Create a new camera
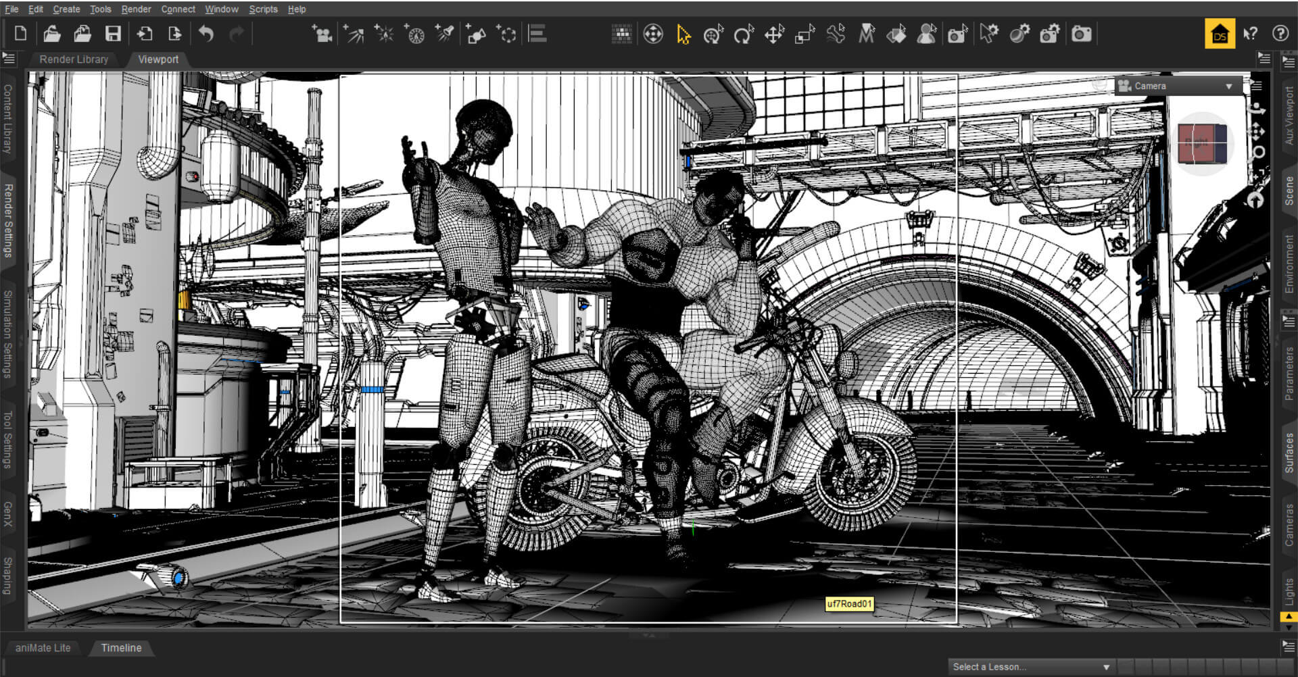Screen dimensions: 1298x677 (322, 33)
